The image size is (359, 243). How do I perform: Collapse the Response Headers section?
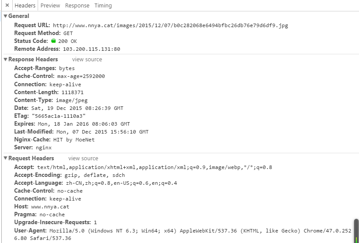click(x=6, y=60)
